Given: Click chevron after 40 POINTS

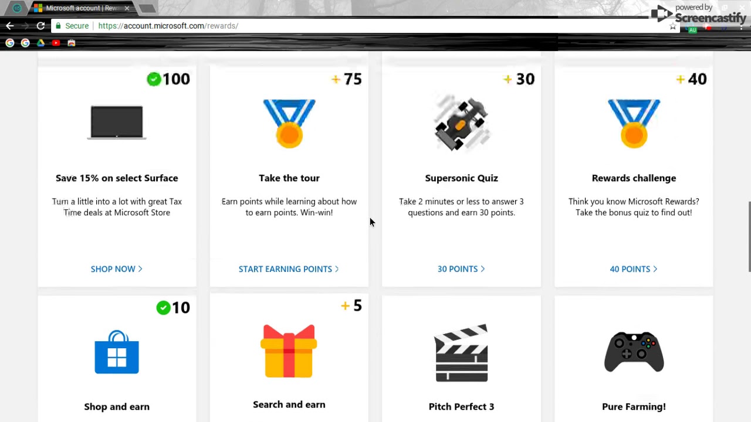Looking at the screenshot, I should (x=655, y=269).
